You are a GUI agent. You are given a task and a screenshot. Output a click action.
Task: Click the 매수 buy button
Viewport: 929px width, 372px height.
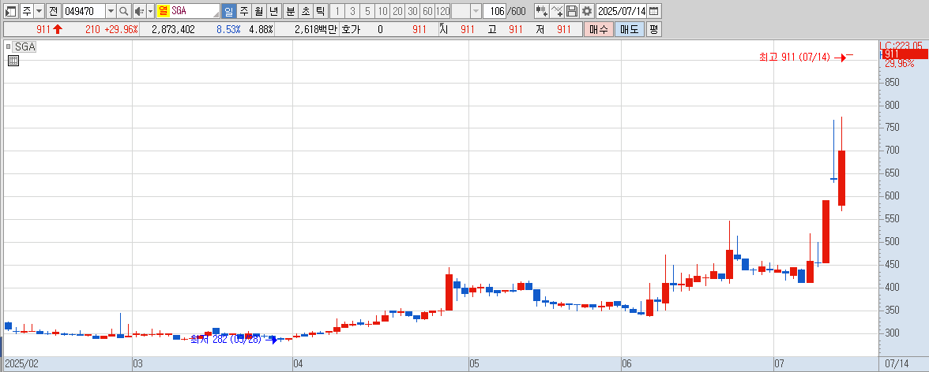(599, 30)
